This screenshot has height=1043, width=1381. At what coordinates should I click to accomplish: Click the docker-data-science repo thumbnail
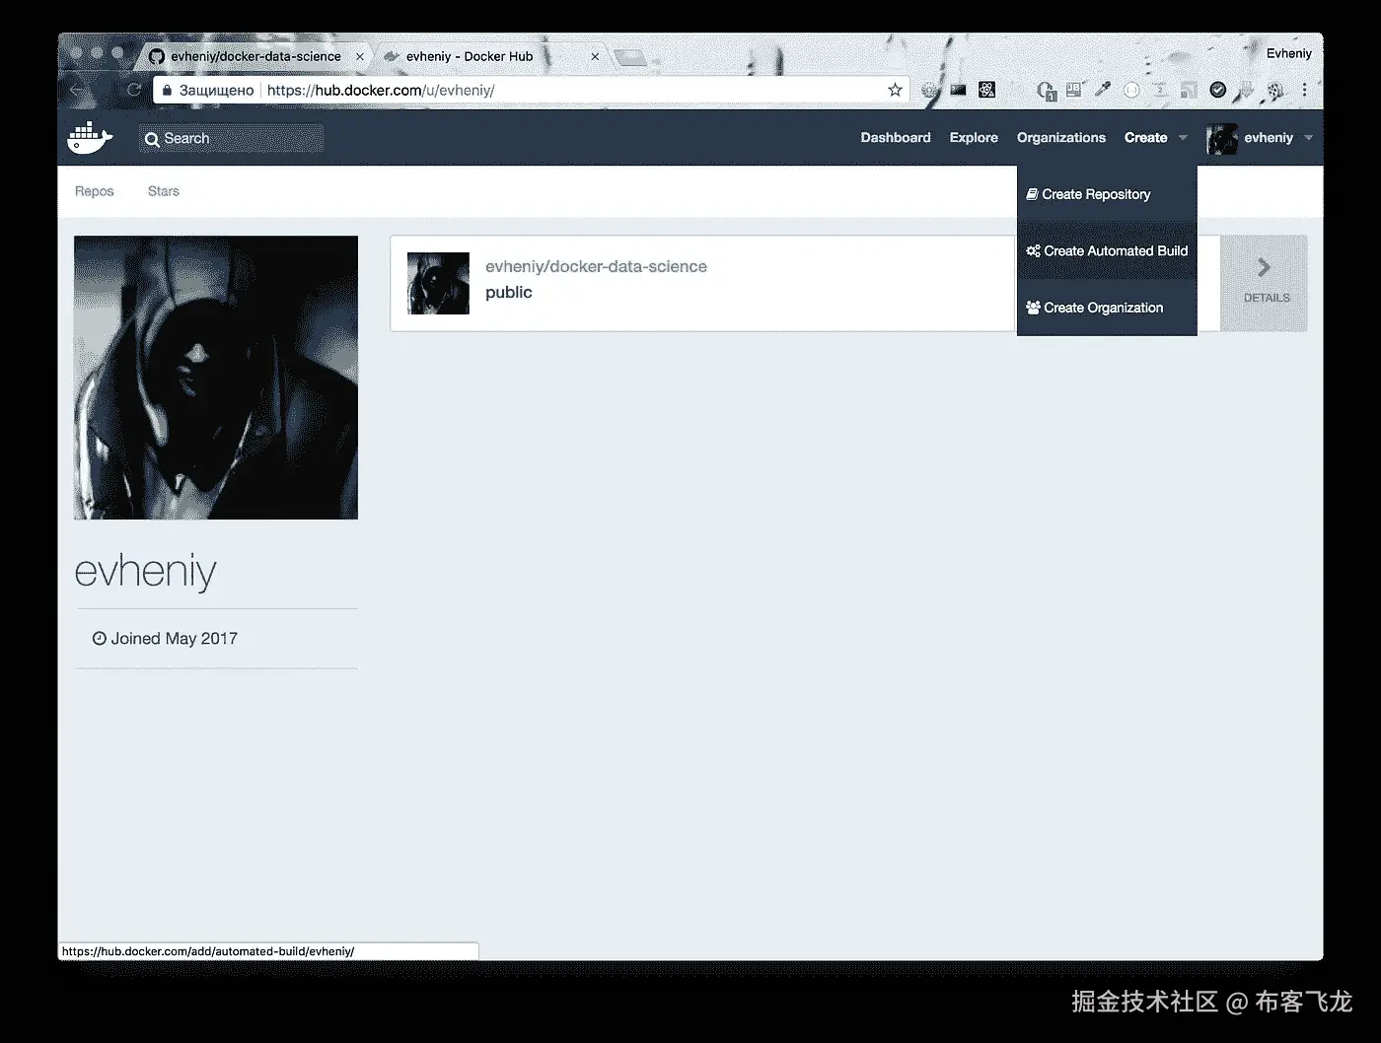(x=438, y=283)
